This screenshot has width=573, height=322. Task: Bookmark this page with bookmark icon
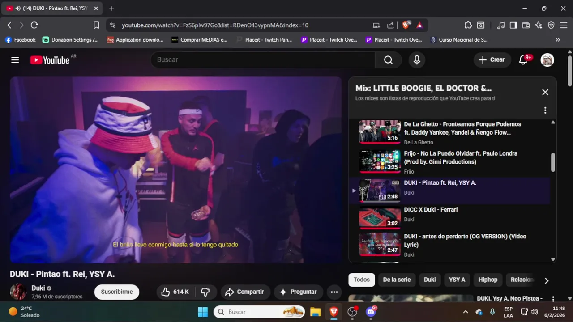[x=96, y=25]
